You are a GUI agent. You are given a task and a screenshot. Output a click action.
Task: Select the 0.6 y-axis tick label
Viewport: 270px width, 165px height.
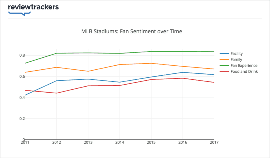point(22,76)
